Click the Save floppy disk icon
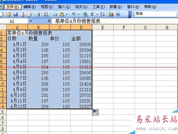178x134 pixels. (15, 14)
